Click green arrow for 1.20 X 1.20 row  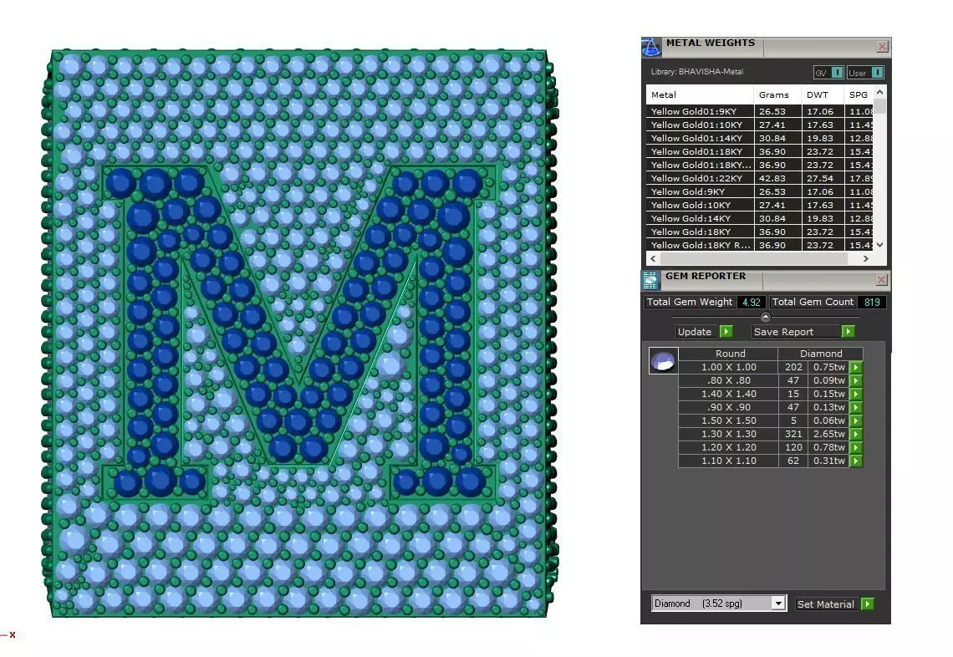coord(856,447)
